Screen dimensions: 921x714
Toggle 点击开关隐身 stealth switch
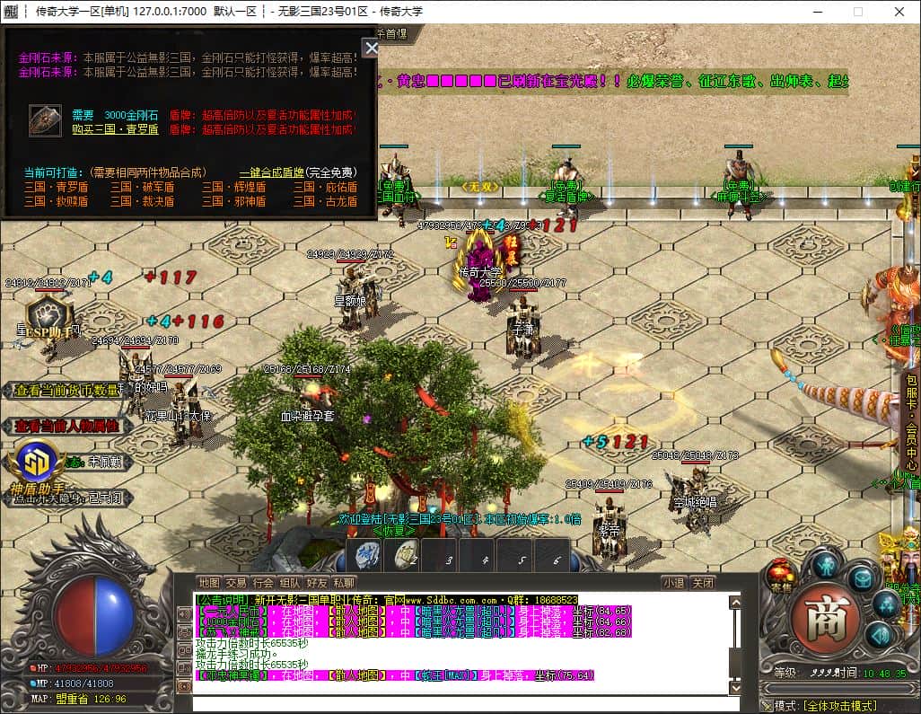pos(69,499)
